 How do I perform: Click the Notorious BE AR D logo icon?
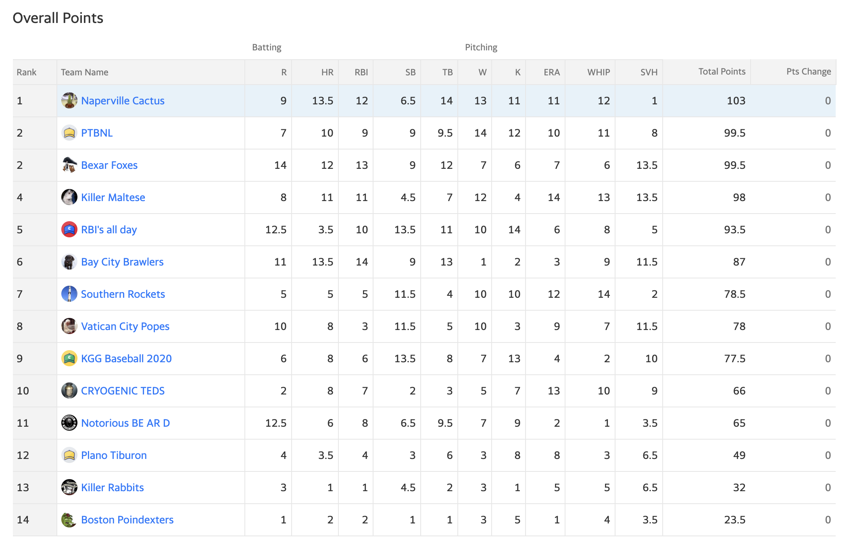pos(69,423)
